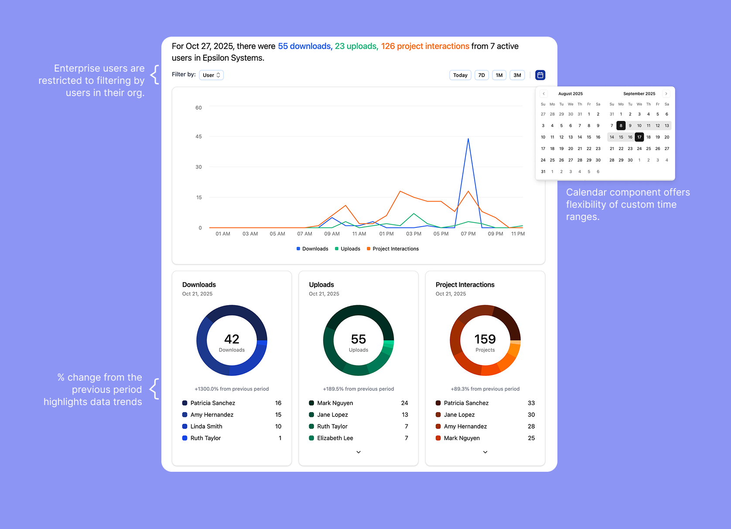This screenshot has width=731, height=529.
Task: Toggle Project Interactions series in legend
Action: tap(393, 249)
